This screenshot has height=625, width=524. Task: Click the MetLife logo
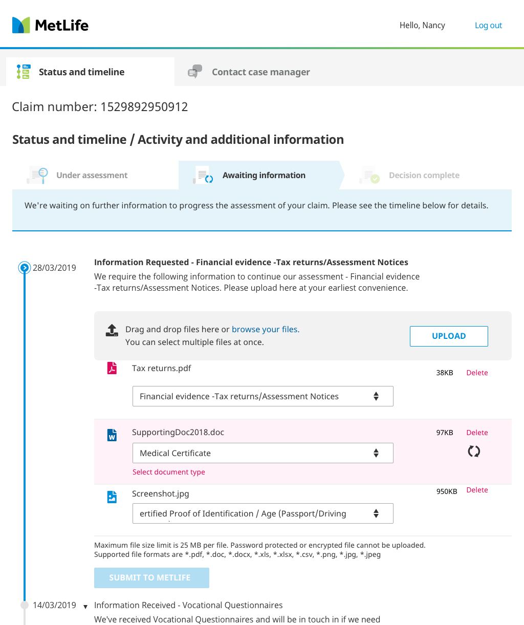(50, 25)
